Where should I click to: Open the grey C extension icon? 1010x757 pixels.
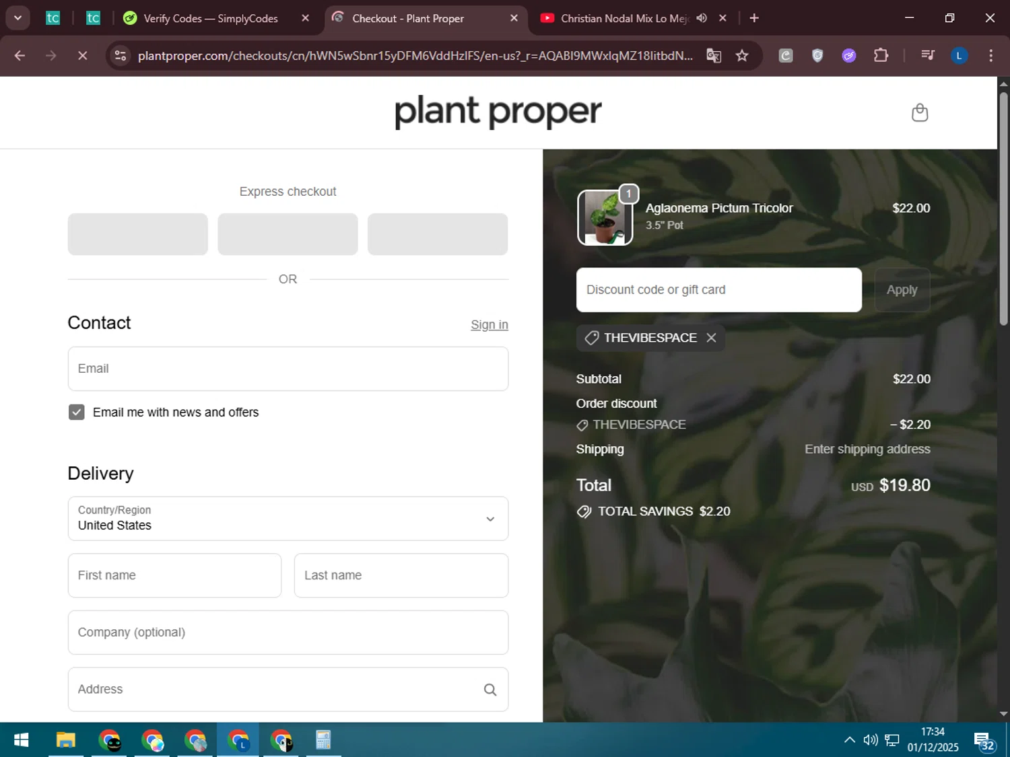click(x=786, y=56)
